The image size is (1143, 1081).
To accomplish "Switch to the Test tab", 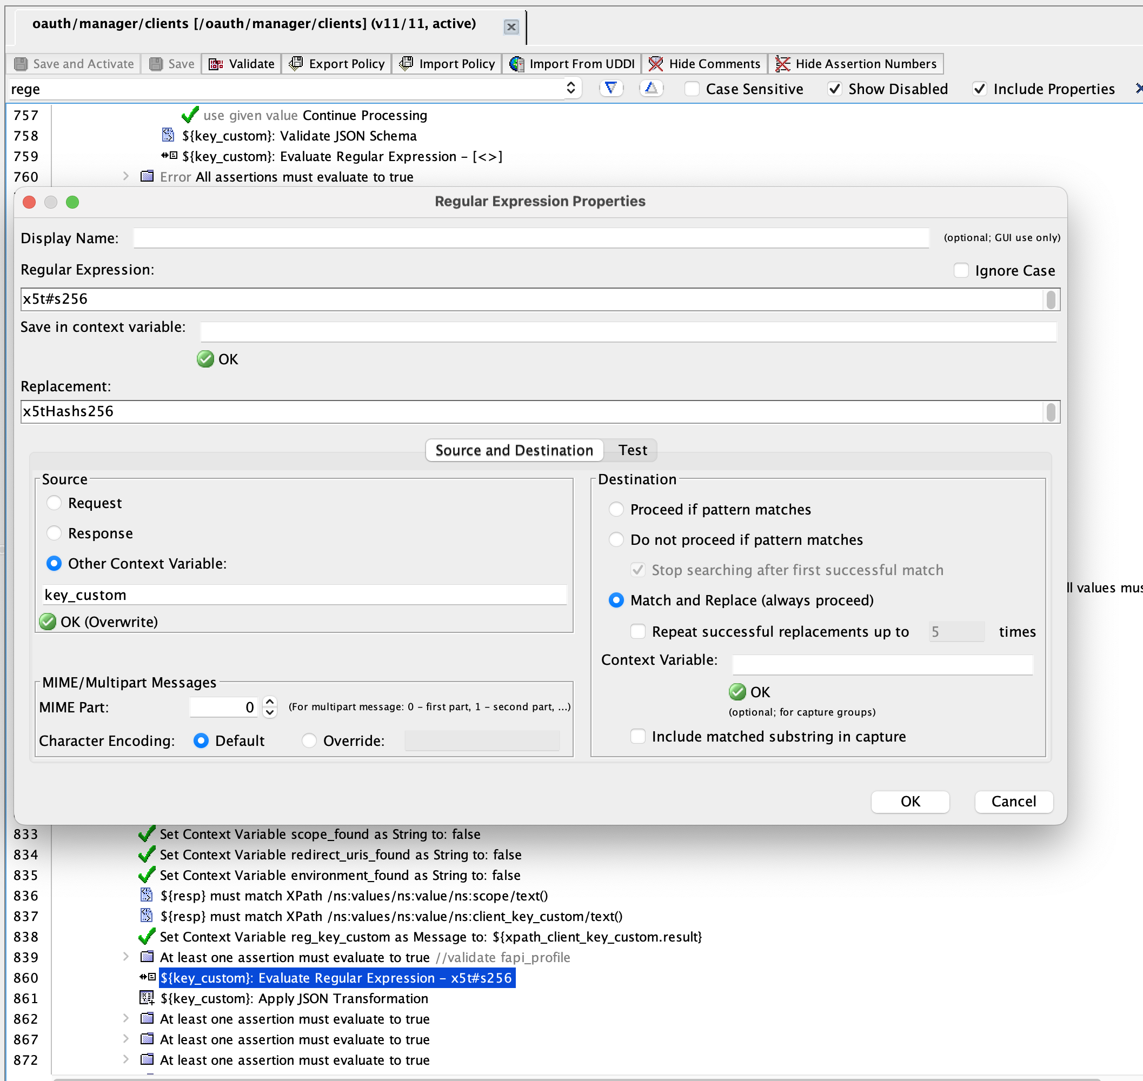I will [632, 450].
